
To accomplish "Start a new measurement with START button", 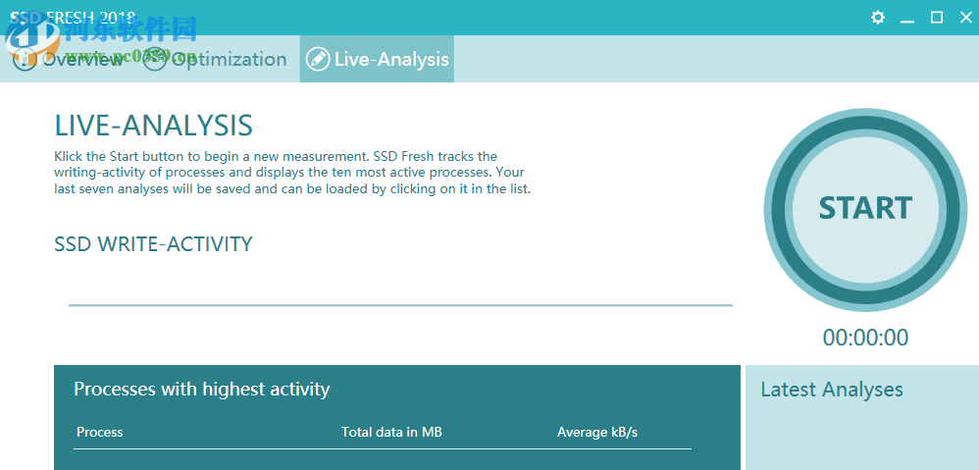I will (865, 210).
